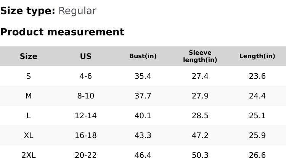Click the "Bust(in)" column header

coord(143,56)
